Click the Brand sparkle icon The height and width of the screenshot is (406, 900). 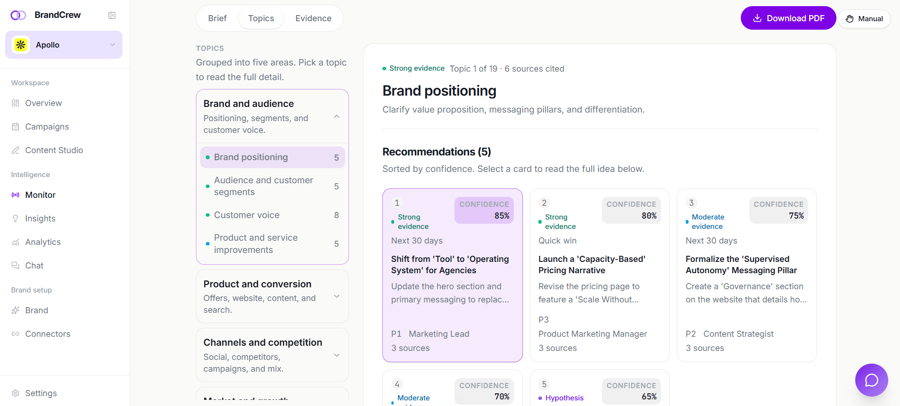pyautogui.click(x=16, y=310)
